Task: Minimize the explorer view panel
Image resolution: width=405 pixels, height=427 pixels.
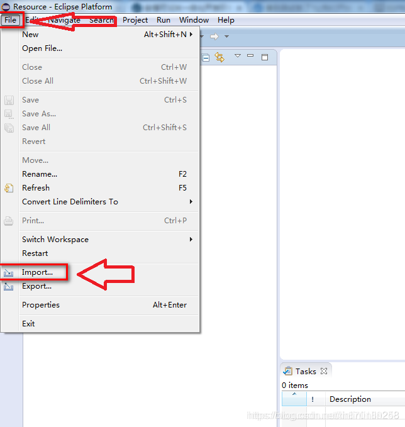Action: click(250, 55)
